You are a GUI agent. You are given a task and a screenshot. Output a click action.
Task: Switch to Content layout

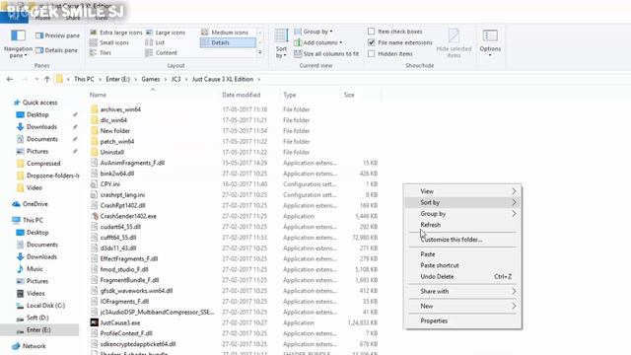[x=162, y=52]
